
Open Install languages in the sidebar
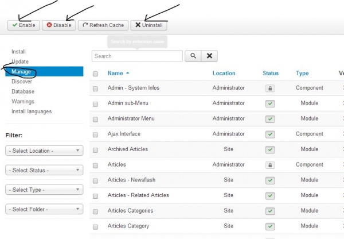(x=32, y=111)
